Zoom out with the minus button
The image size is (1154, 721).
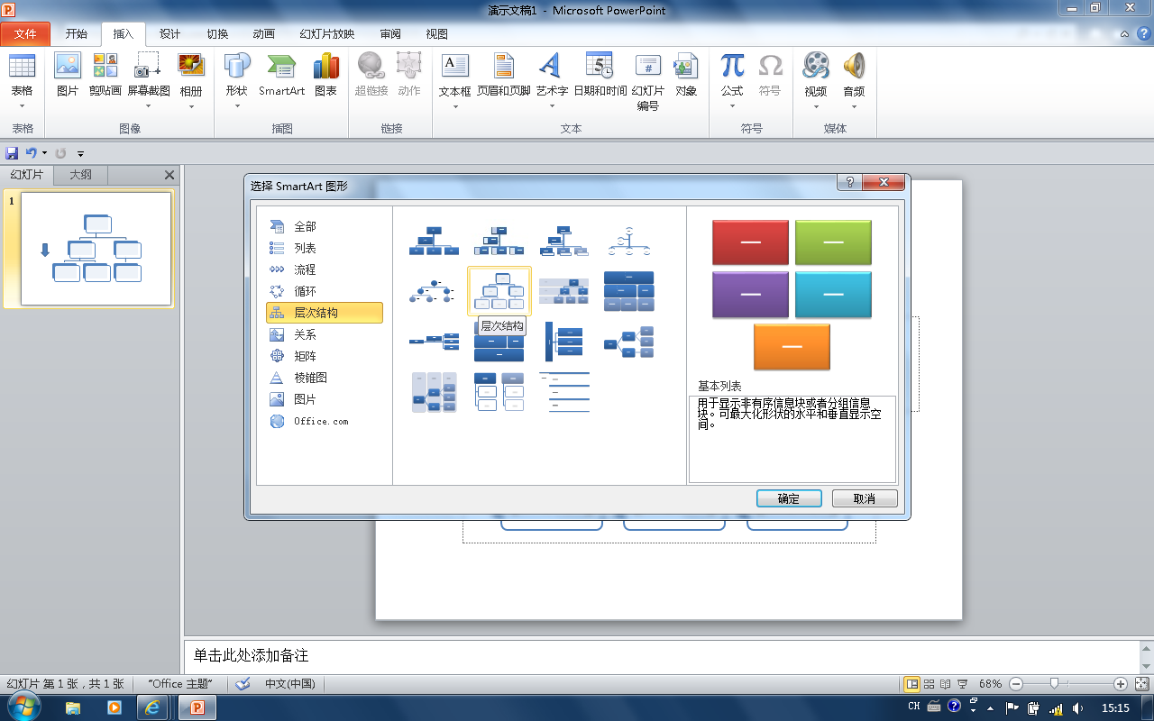(1016, 684)
